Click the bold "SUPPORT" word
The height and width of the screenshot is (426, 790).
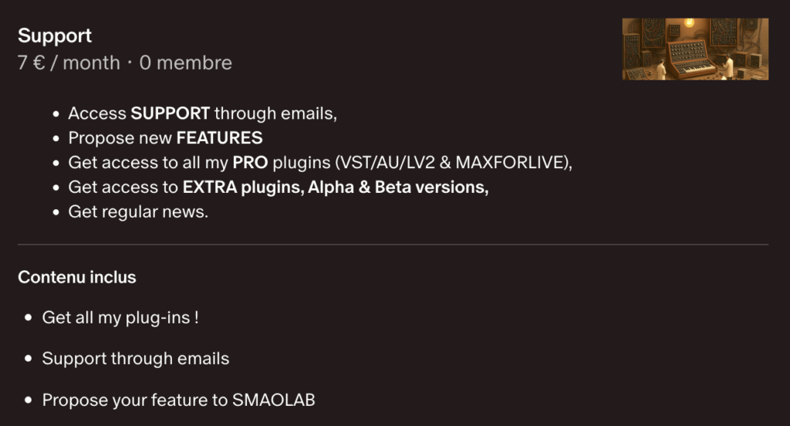point(170,113)
